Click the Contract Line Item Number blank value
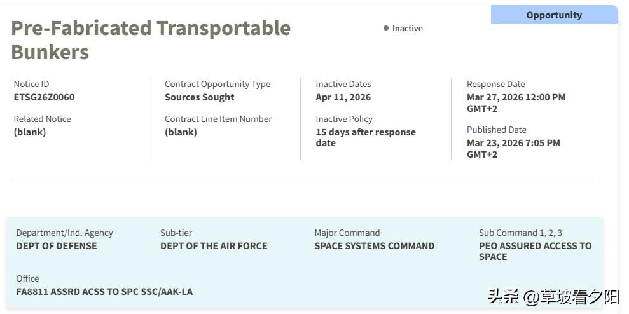 pos(181,132)
